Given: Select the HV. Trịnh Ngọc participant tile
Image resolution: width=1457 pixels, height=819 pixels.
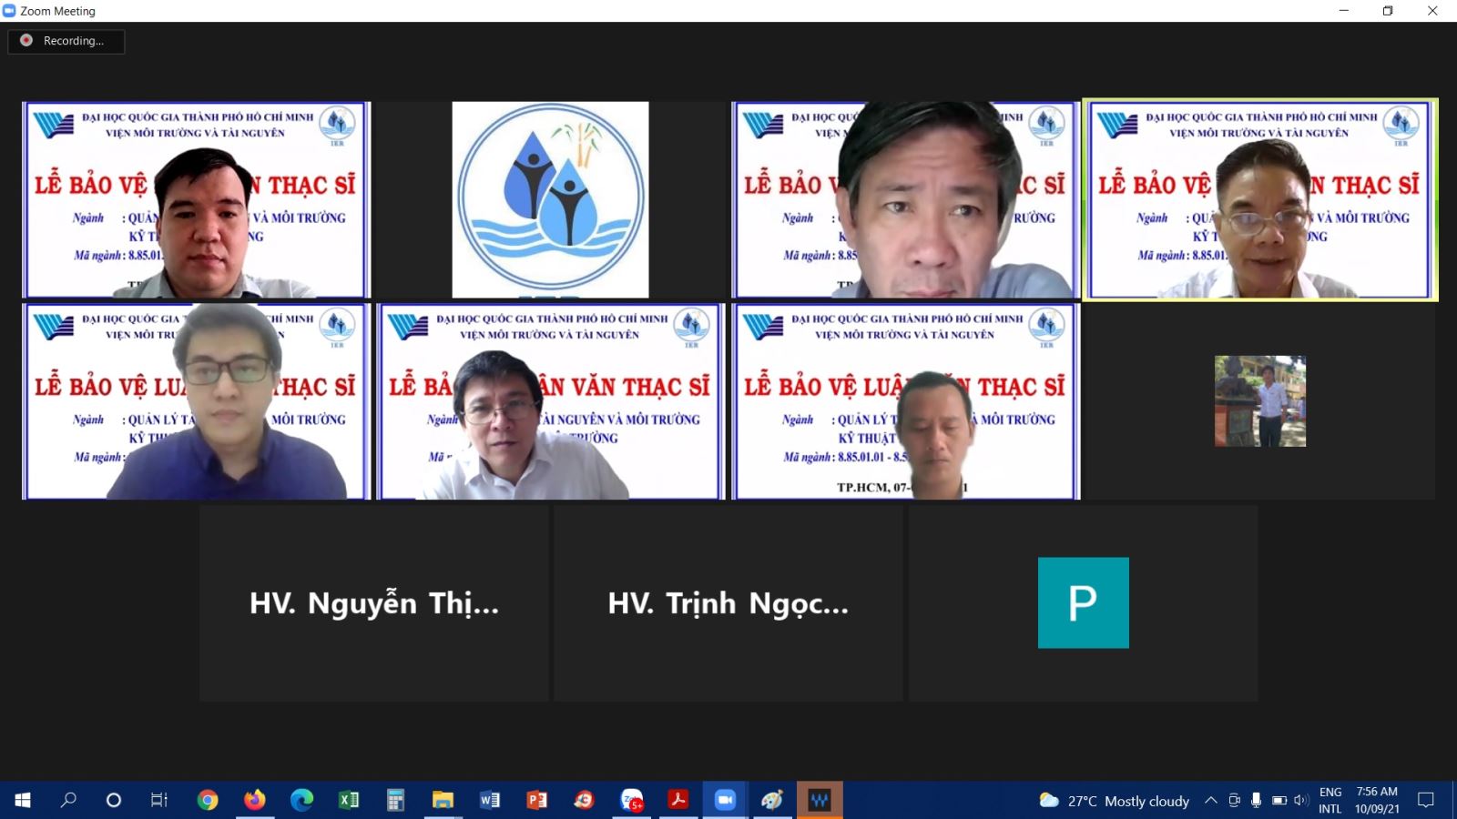Looking at the screenshot, I should (728, 603).
